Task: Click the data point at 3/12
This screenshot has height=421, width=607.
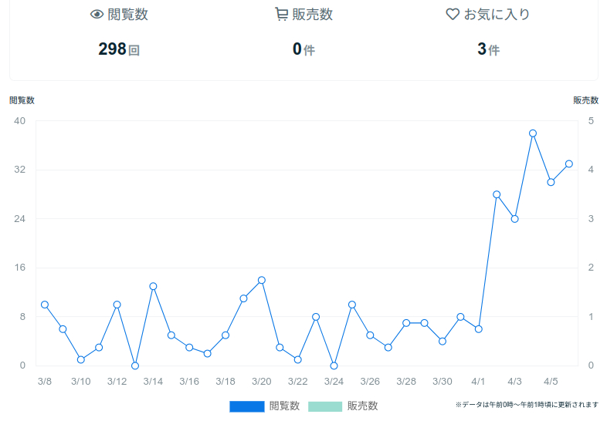Action: (117, 305)
